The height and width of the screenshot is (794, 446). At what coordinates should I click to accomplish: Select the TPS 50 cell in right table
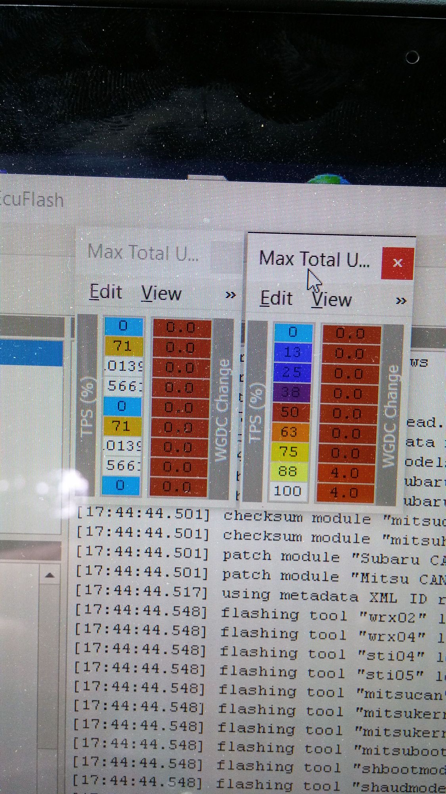290,412
